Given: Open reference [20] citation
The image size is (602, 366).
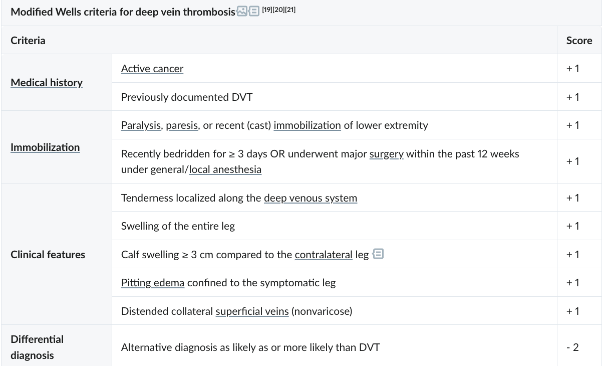Looking at the screenshot, I should 279,10.
